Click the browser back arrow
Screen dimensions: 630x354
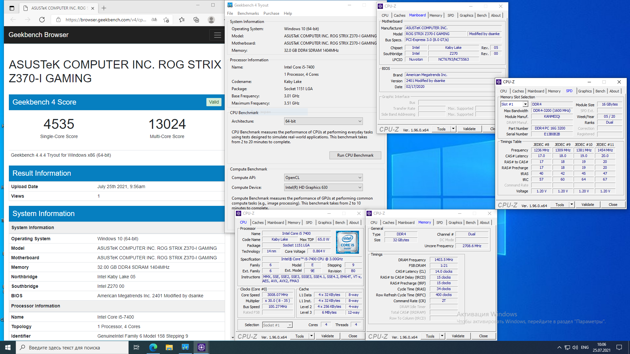pyautogui.click(x=13, y=20)
